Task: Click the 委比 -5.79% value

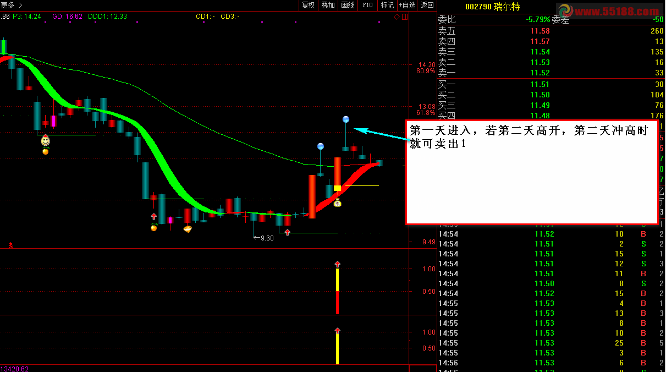Action: [538, 19]
